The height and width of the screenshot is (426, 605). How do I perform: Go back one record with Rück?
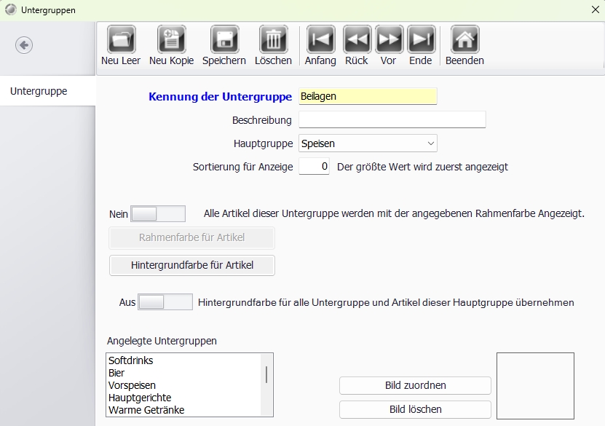tap(357, 39)
